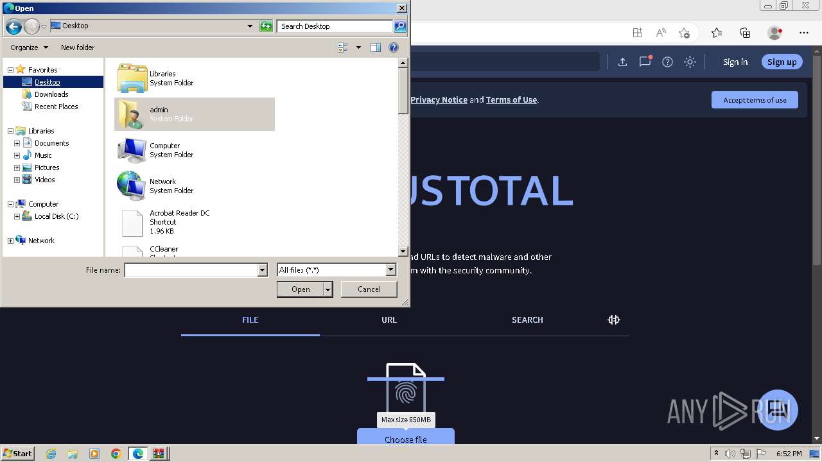Image resolution: width=822 pixels, height=462 pixels.
Task: Open the File name combo dropdown
Action: pos(262,270)
